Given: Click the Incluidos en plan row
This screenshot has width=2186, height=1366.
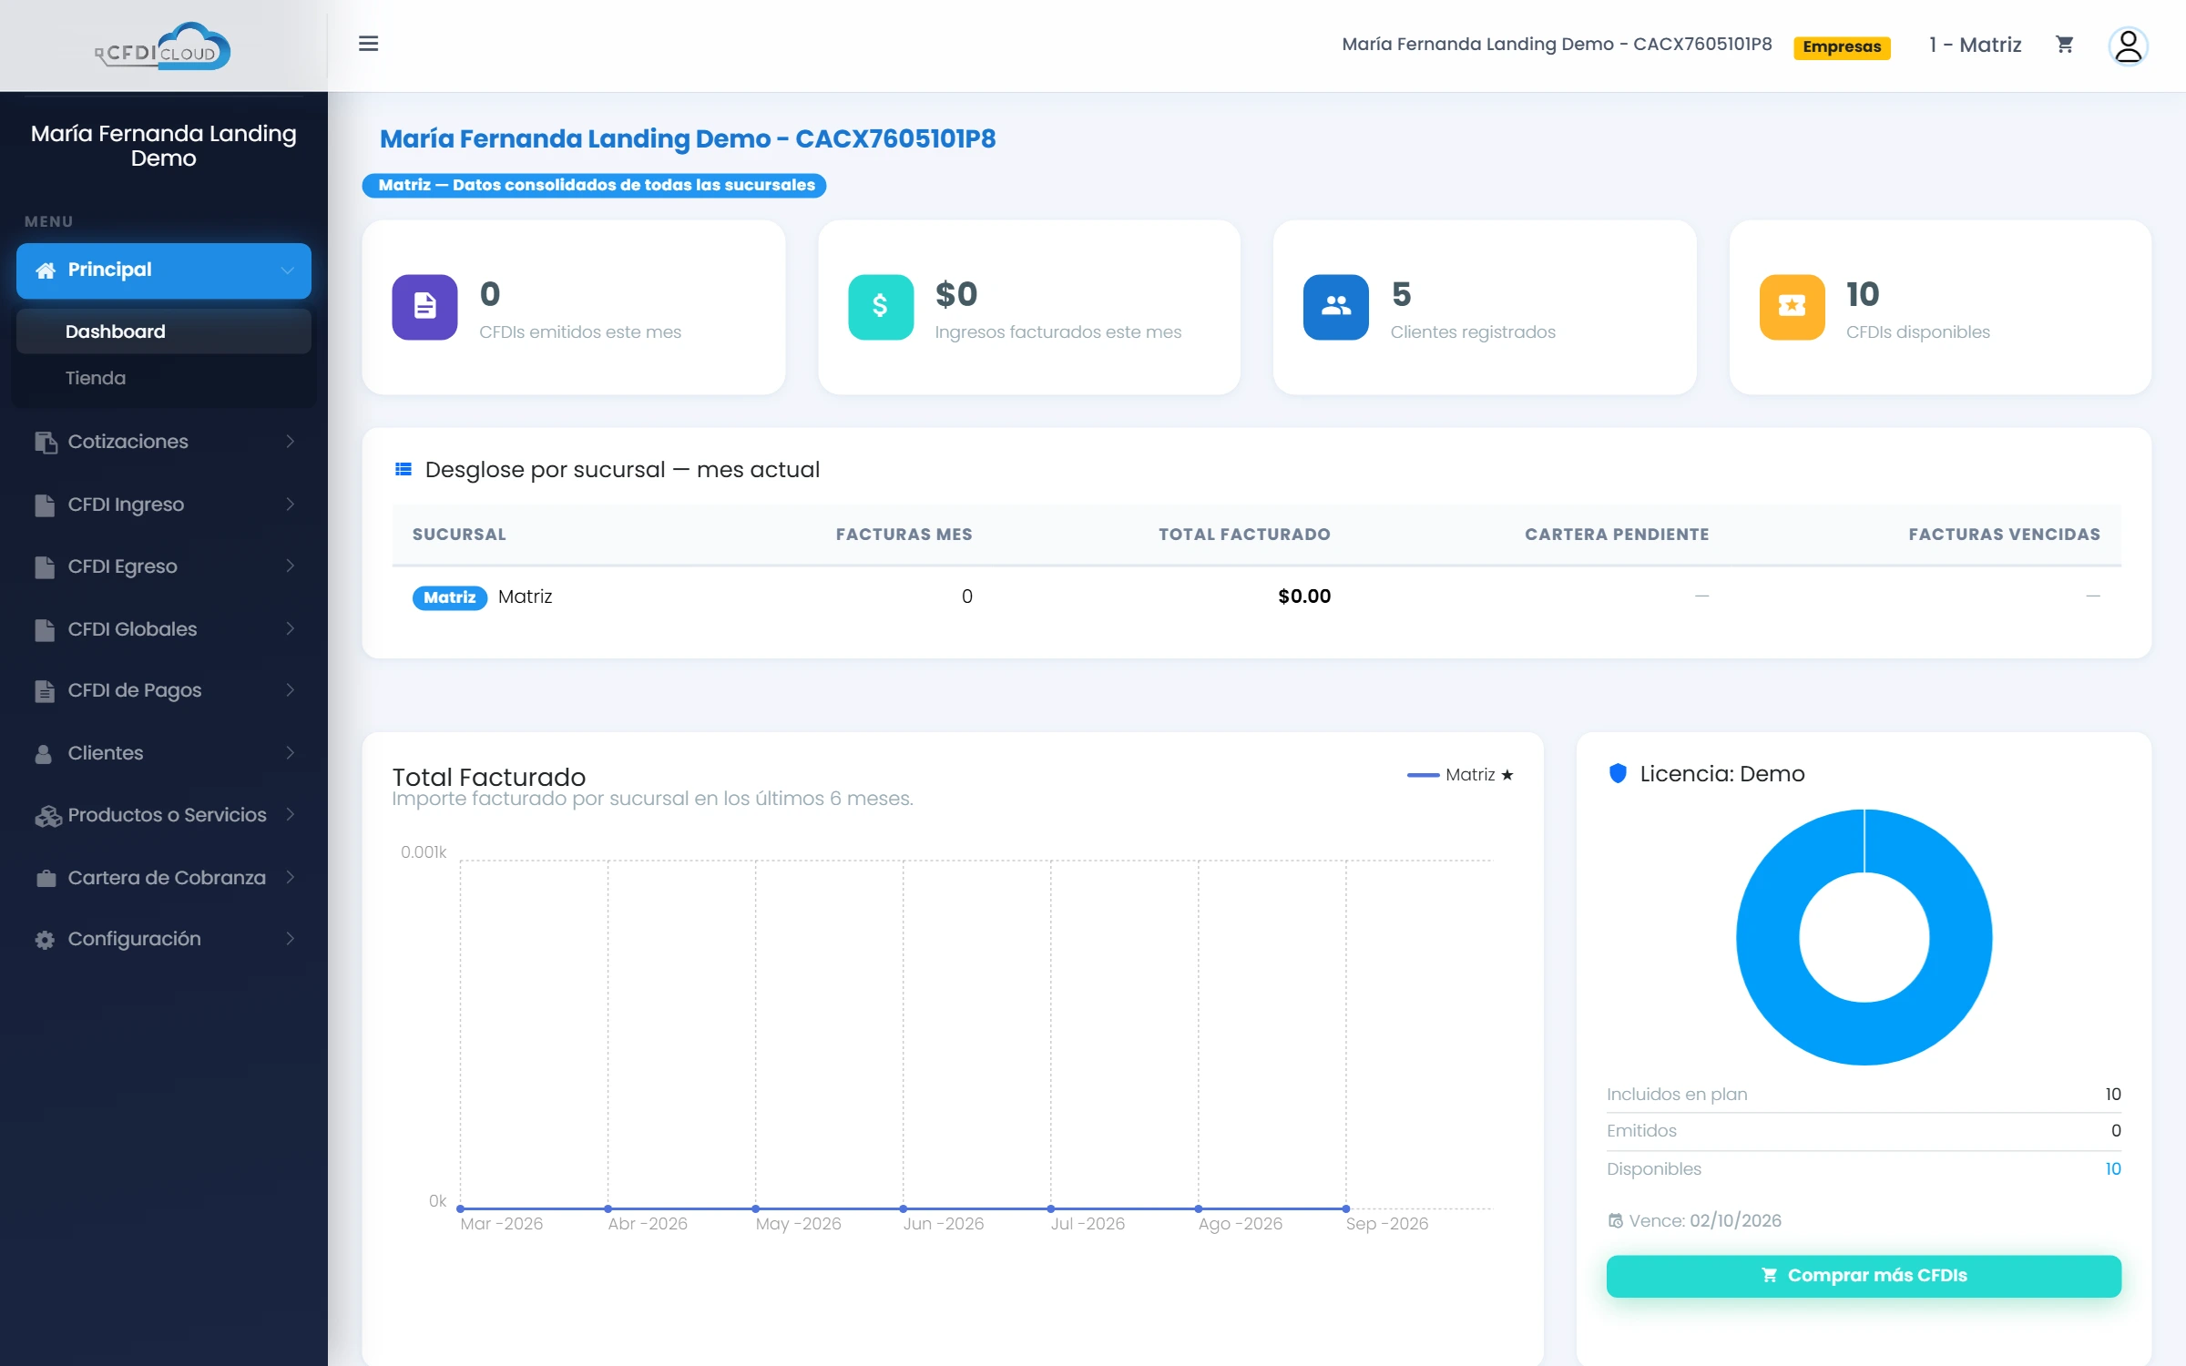Looking at the screenshot, I should (x=1864, y=1095).
